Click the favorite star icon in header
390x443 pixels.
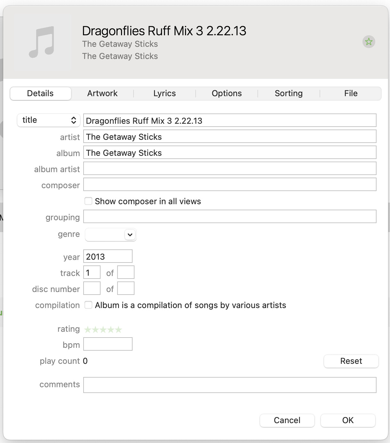pyautogui.click(x=369, y=42)
